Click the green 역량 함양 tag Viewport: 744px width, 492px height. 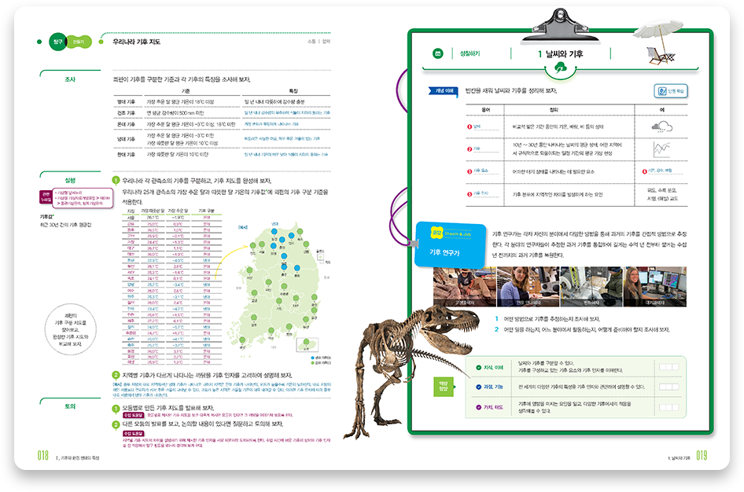[x=443, y=387]
